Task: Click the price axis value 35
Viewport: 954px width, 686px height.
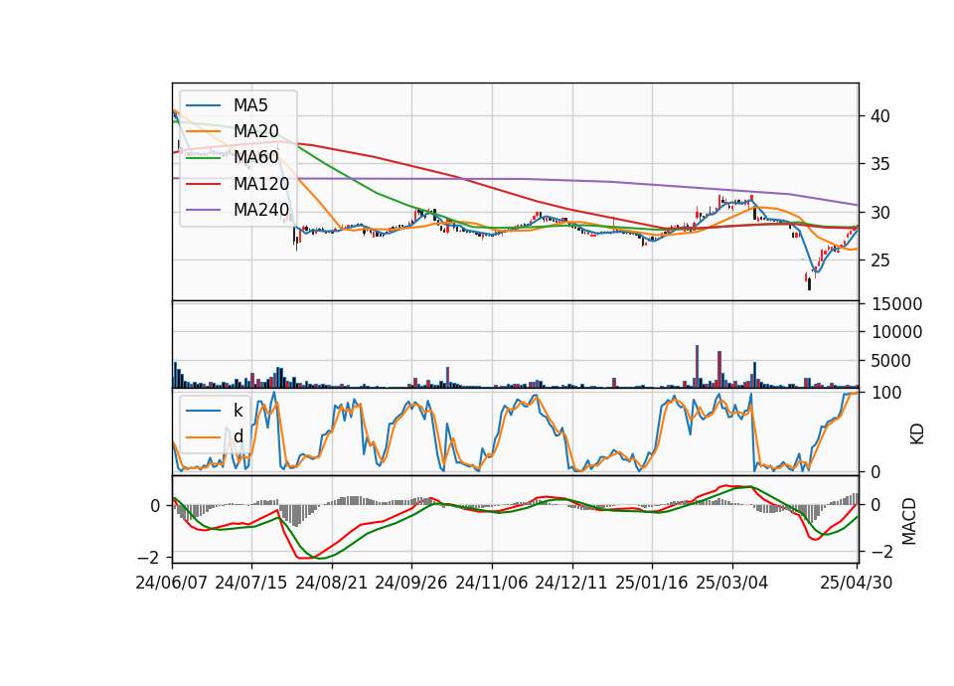Action: click(x=879, y=164)
